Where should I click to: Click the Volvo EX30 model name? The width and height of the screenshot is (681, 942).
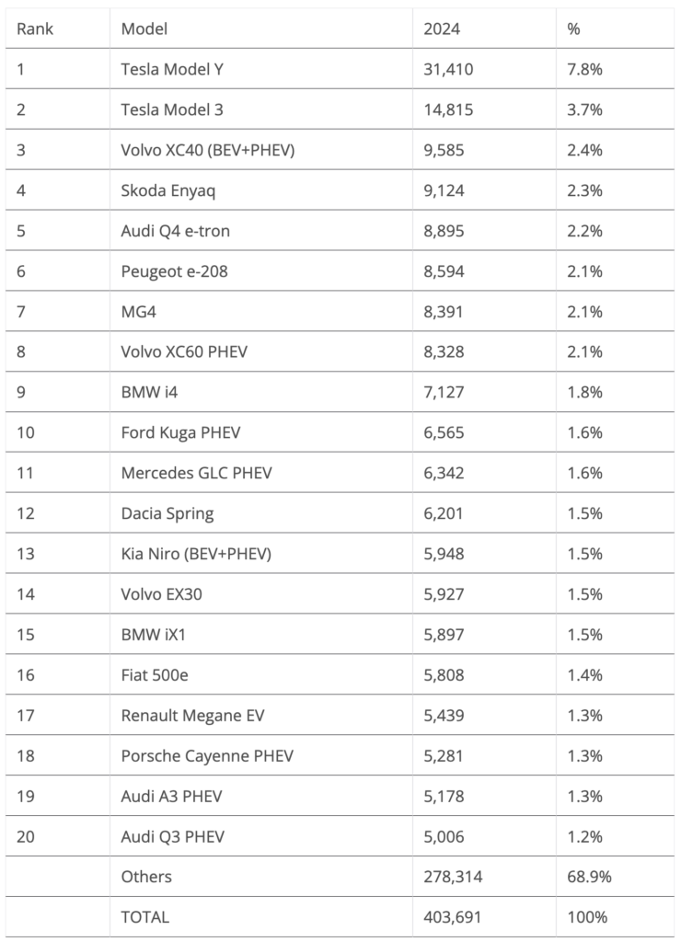[x=162, y=594]
